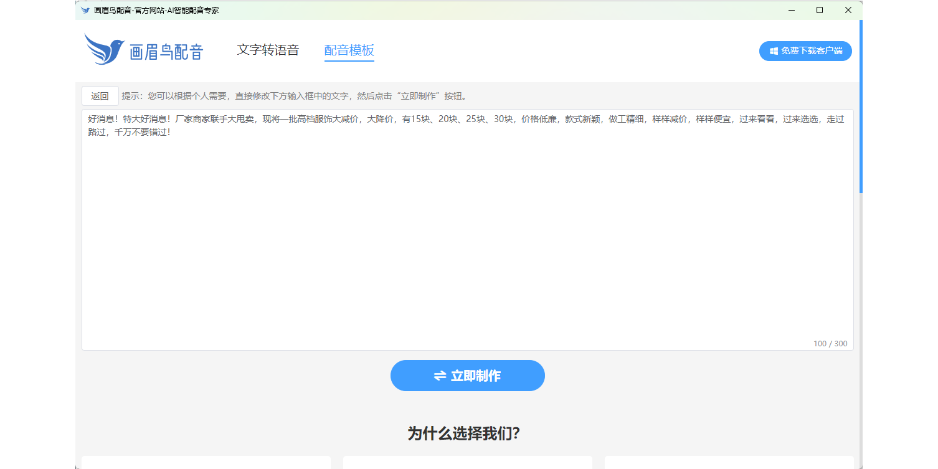The image size is (938, 469).
Task: Click the Windows logo on download button
Action: click(774, 51)
